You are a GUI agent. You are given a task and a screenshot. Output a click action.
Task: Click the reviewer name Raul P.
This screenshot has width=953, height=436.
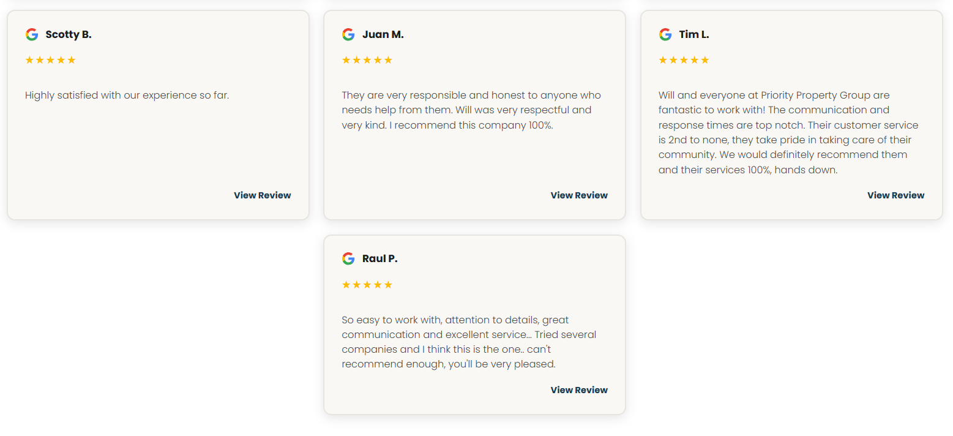pyautogui.click(x=379, y=258)
